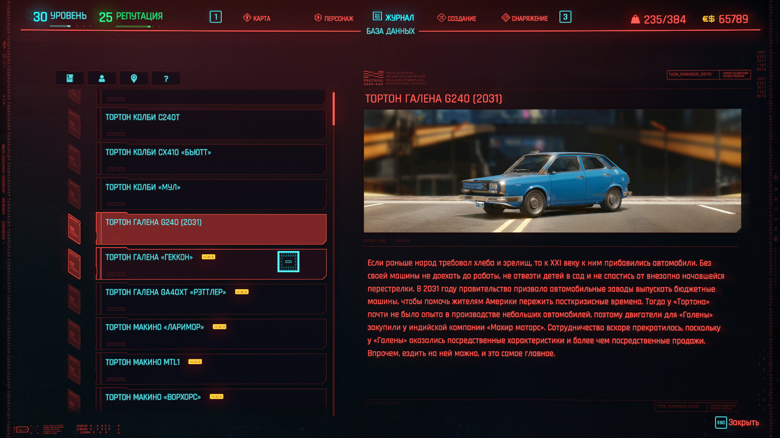Click shard icon beside Макино «Ларимор» entry
Screen dimensions: 780x438
(74, 334)
